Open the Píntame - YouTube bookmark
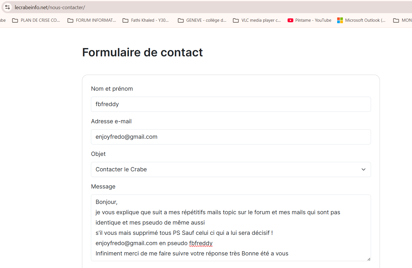This screenshot has width=412, height=268. coord(309,20)
